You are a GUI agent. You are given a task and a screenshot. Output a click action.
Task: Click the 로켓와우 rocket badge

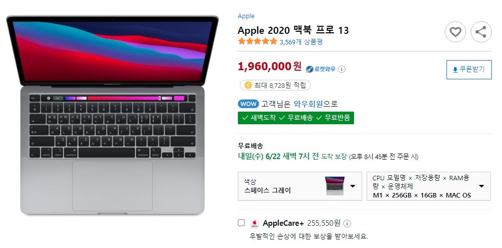pyautogui.click(x=321, y=69)
